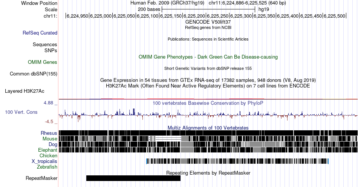Image resolution: width=358 pixels, height=187 pixels.
Task: Click the X_tropicalis alignment blocks
Action: pyautogui.click(x=237, y=161)
